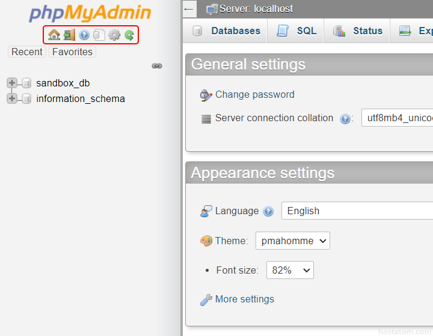Open navigation panel settings gear icon

[114, 35]
